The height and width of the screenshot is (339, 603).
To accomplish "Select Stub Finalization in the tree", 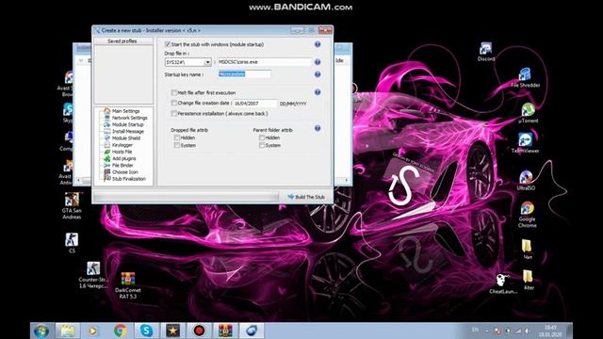I will pyautogui.click(x=128, y=179).
